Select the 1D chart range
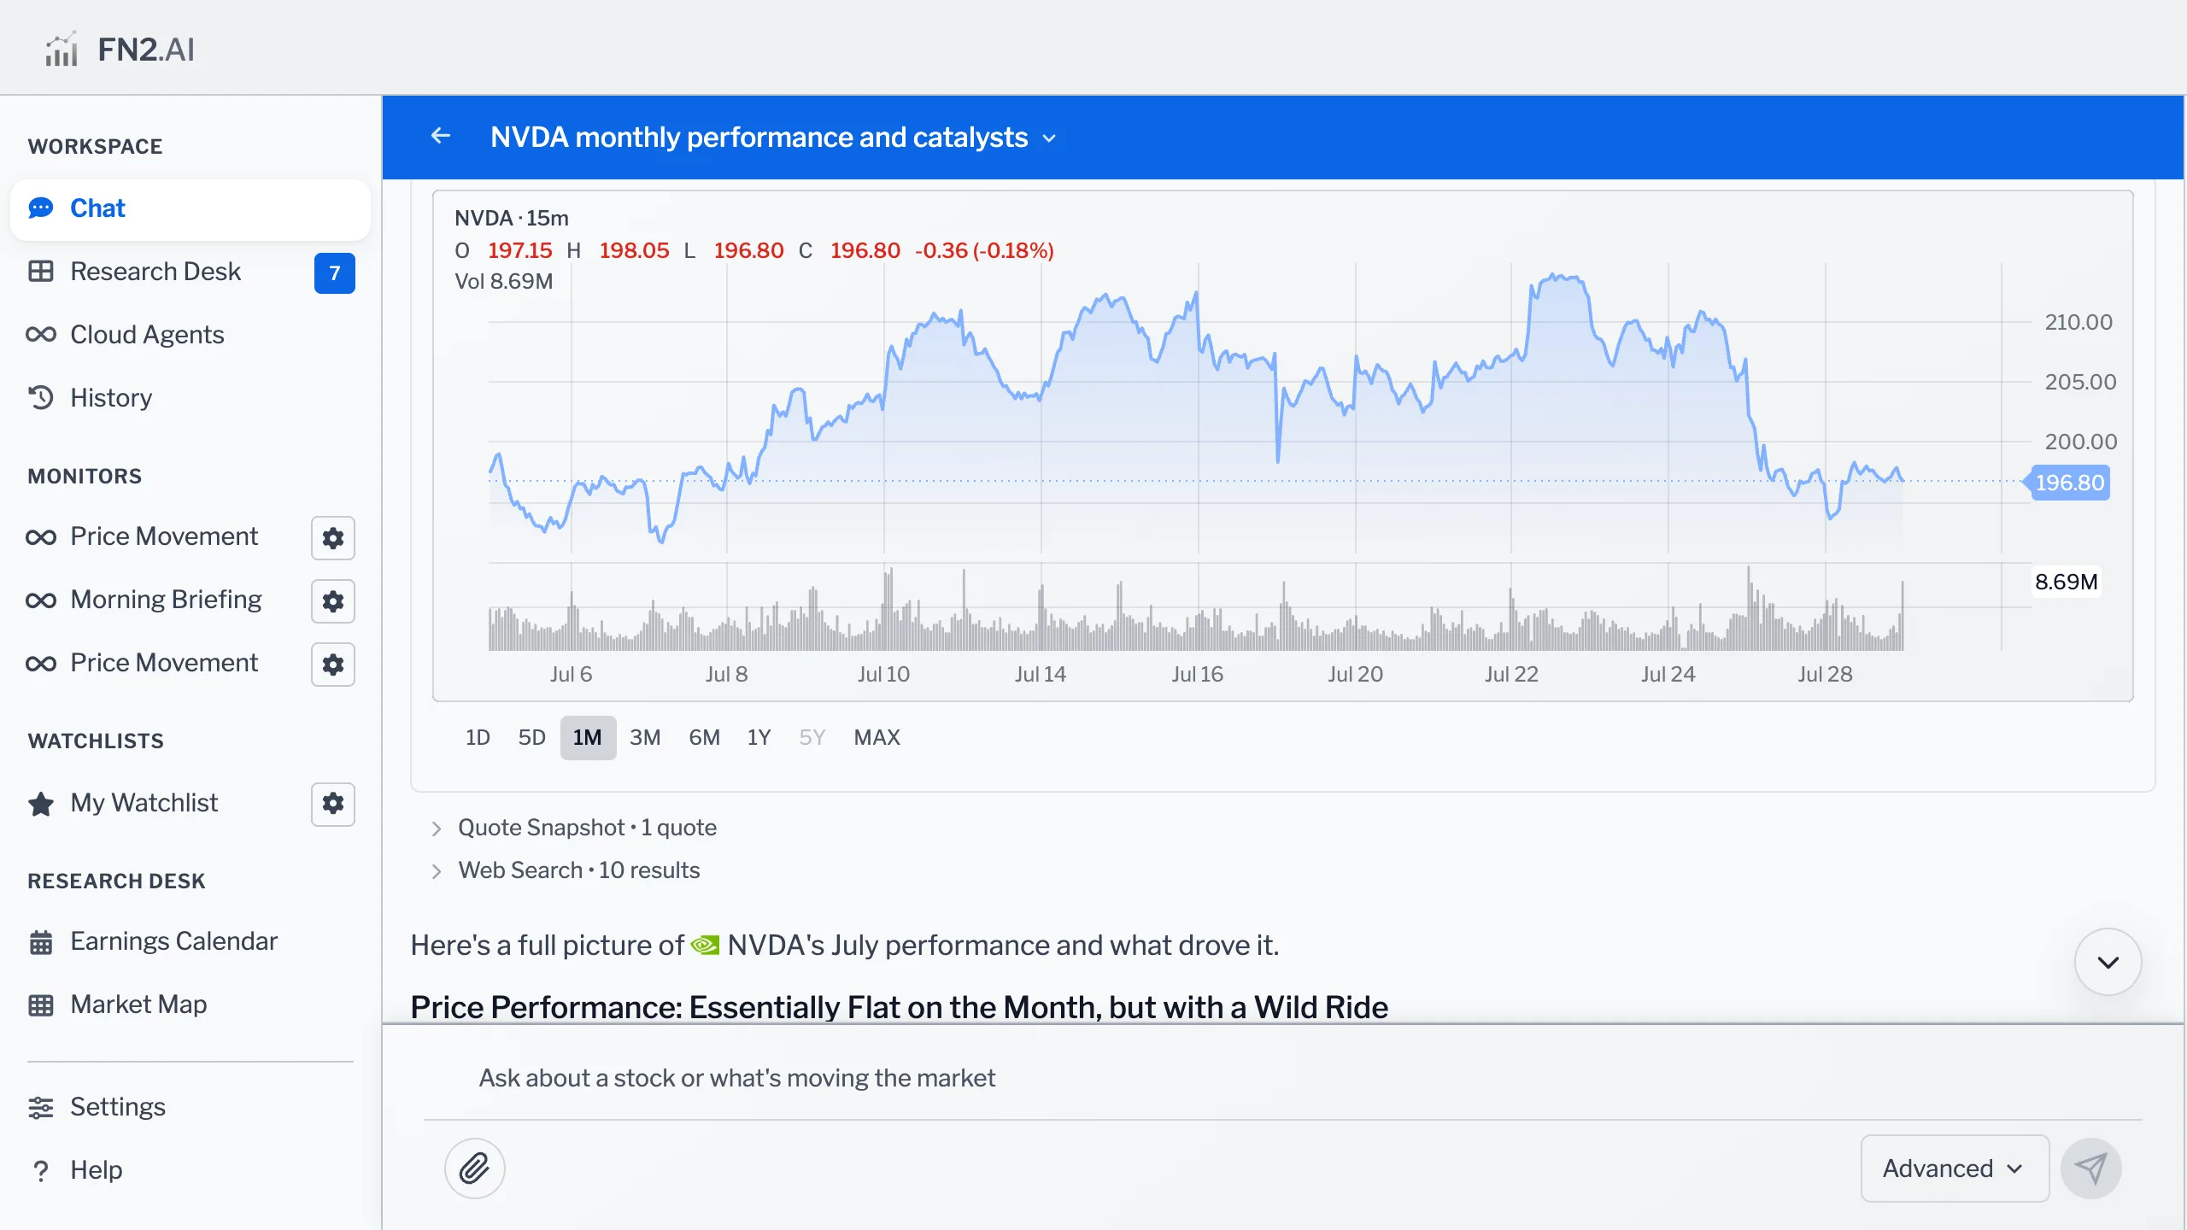Viewport: 2187px width, 1230px height. (478, 738)
